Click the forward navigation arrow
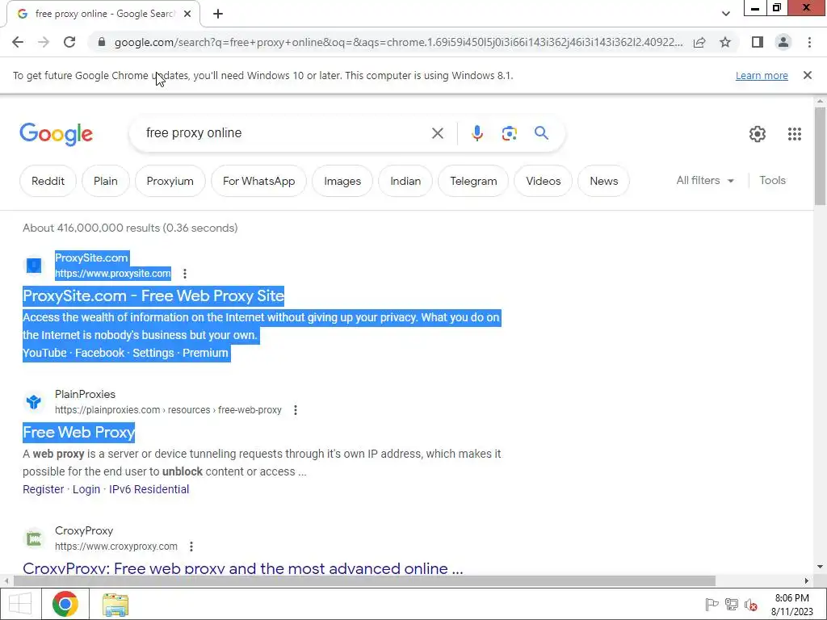The image size is (827, 620). [44, 42]
